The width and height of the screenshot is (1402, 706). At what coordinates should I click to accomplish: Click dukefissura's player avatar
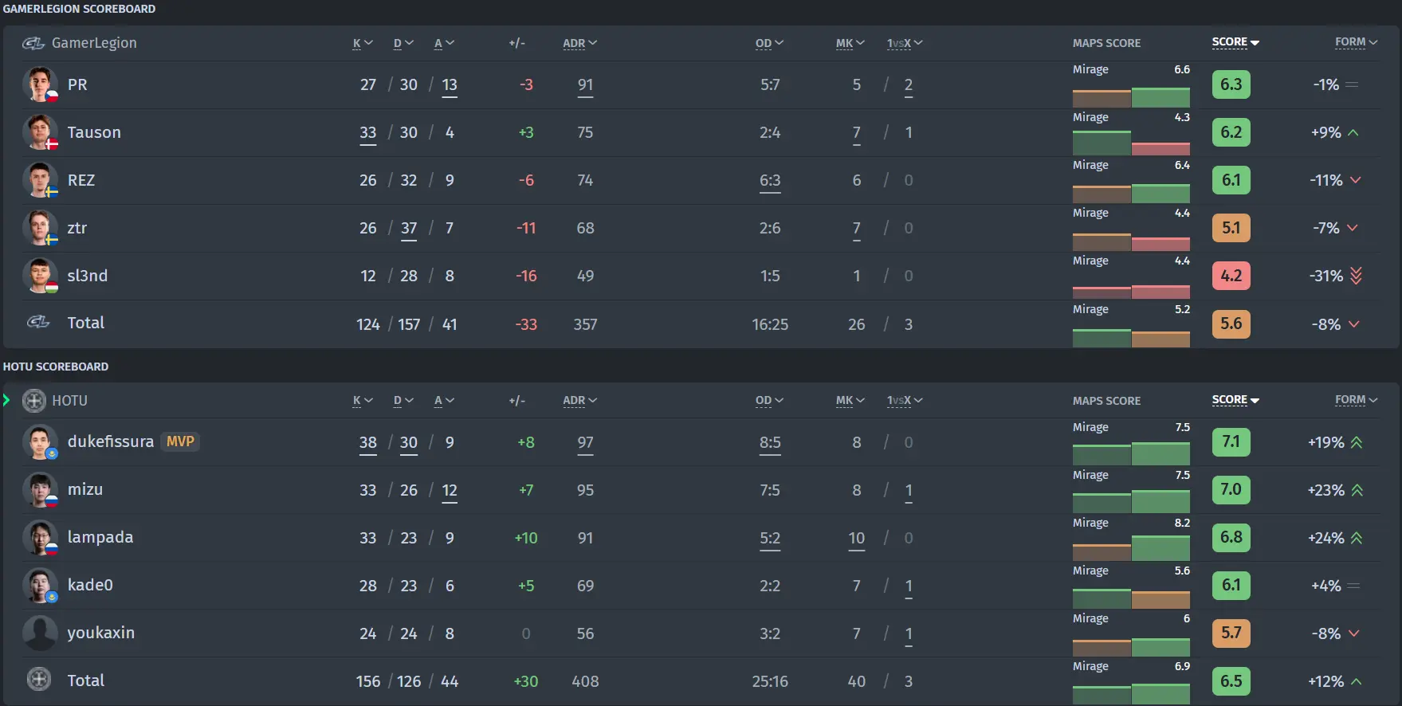(40, 442)
